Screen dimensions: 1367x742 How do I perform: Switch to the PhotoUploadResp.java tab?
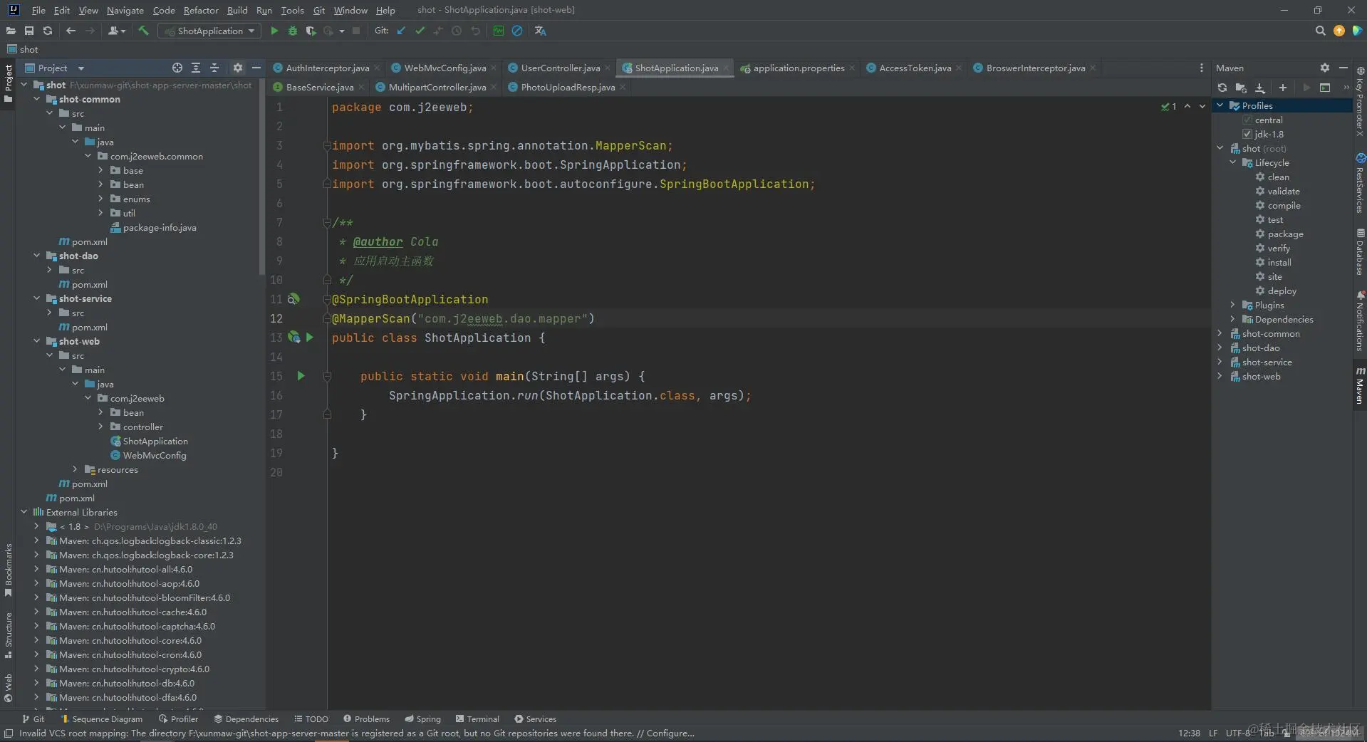point(568,87)
